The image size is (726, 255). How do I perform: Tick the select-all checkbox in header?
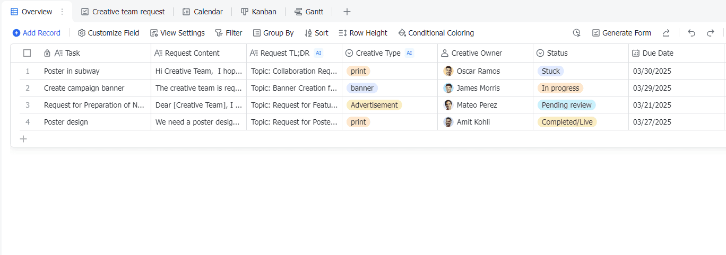pos(27,53)
